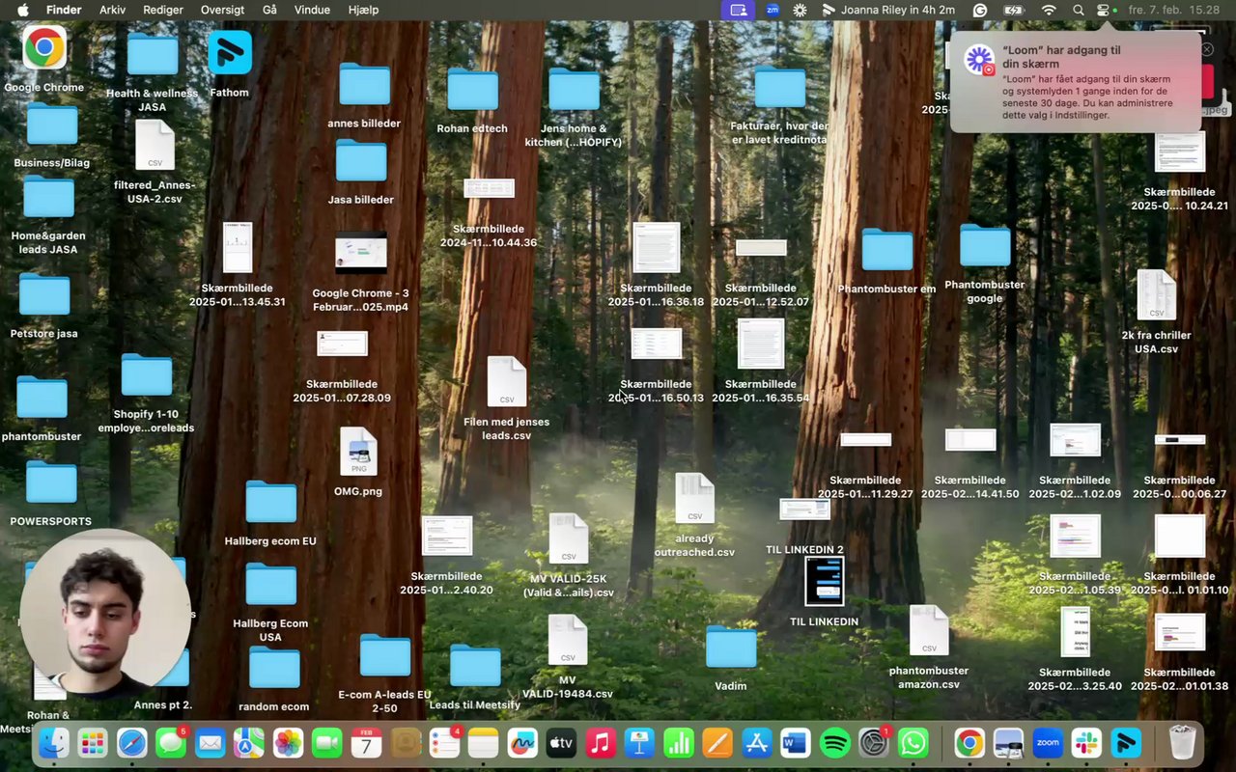
Task: Open the Vindue menu
Action: (312, 10)
